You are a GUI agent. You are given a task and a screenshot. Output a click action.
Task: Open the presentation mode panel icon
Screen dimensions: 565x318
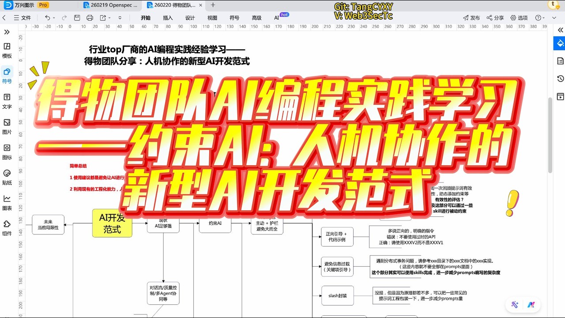(560, 97)
